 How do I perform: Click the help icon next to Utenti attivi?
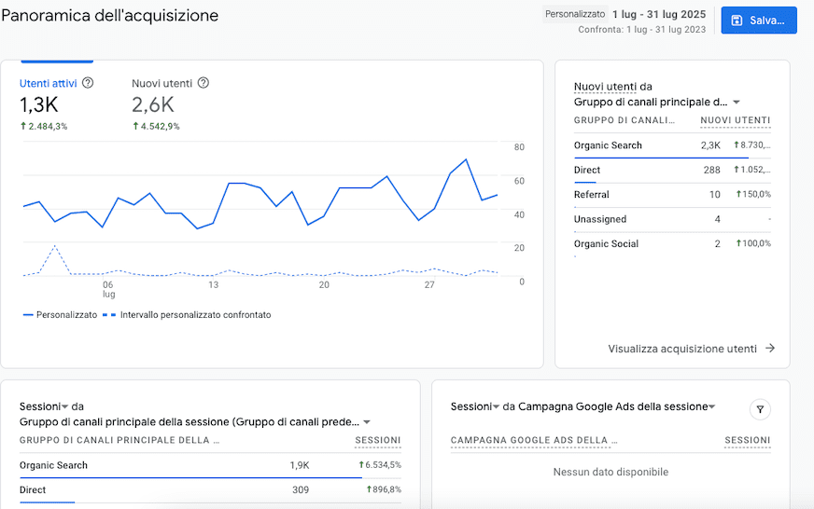[x=88, y=83]
